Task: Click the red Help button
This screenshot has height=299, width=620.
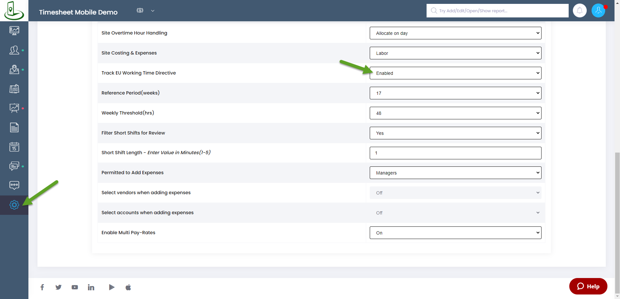Action: pos(588,286)
